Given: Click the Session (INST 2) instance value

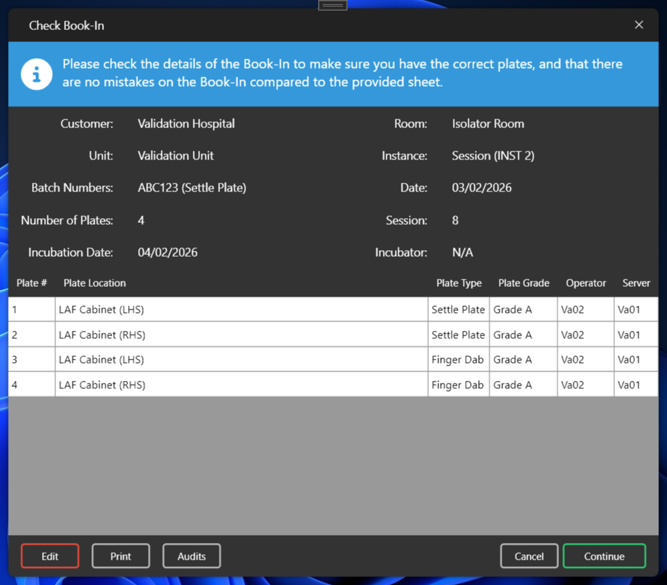Looking at the screenshot, I should tap(493, 156).
